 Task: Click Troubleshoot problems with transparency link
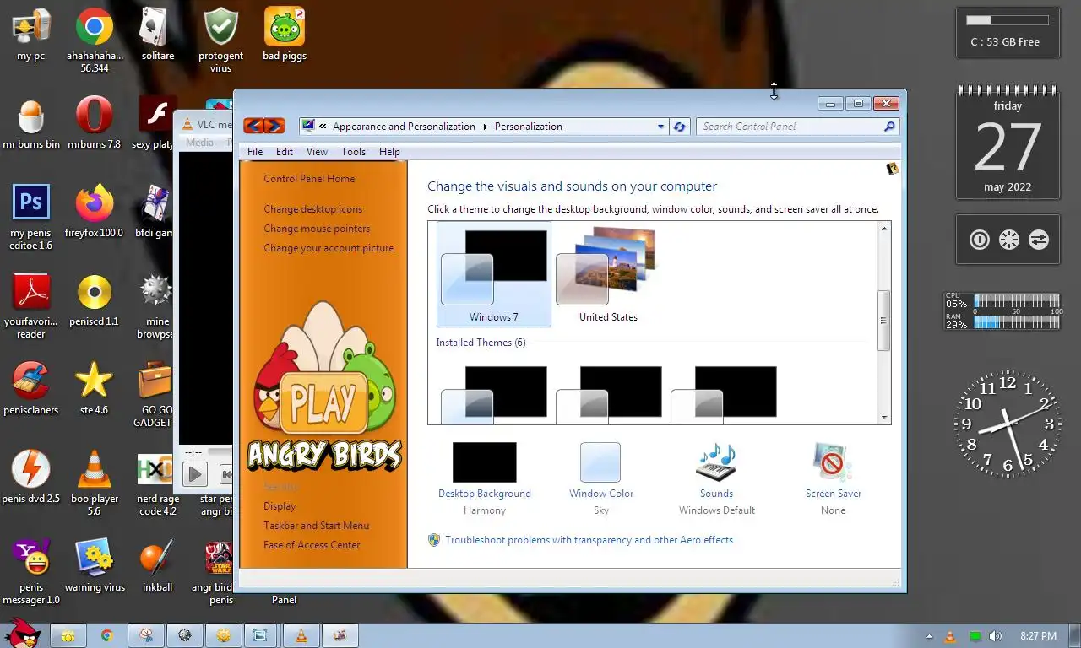click(x=589, y=540)
